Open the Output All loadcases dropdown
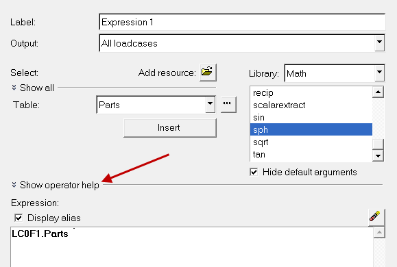The width and height of the screenshot is (397, 267). tap(379, 42)
